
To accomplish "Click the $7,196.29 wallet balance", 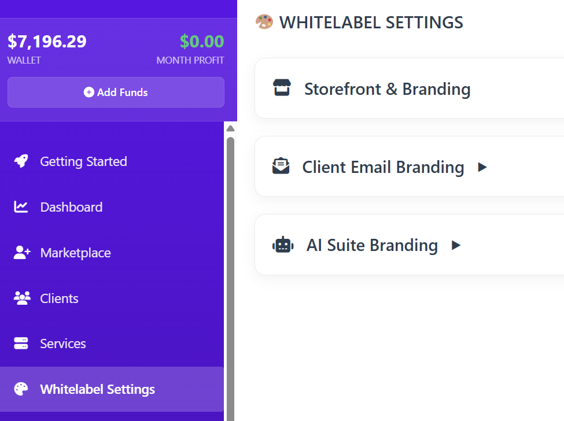I will 47,42.
